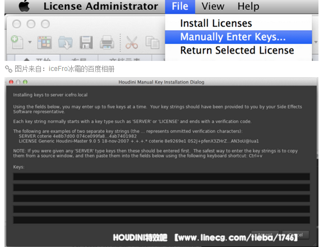This screenshot has height=247, width=319.
Task: Click the example 'LICENSE Generic Houdini-Master' line
Action: click(138, 141)
